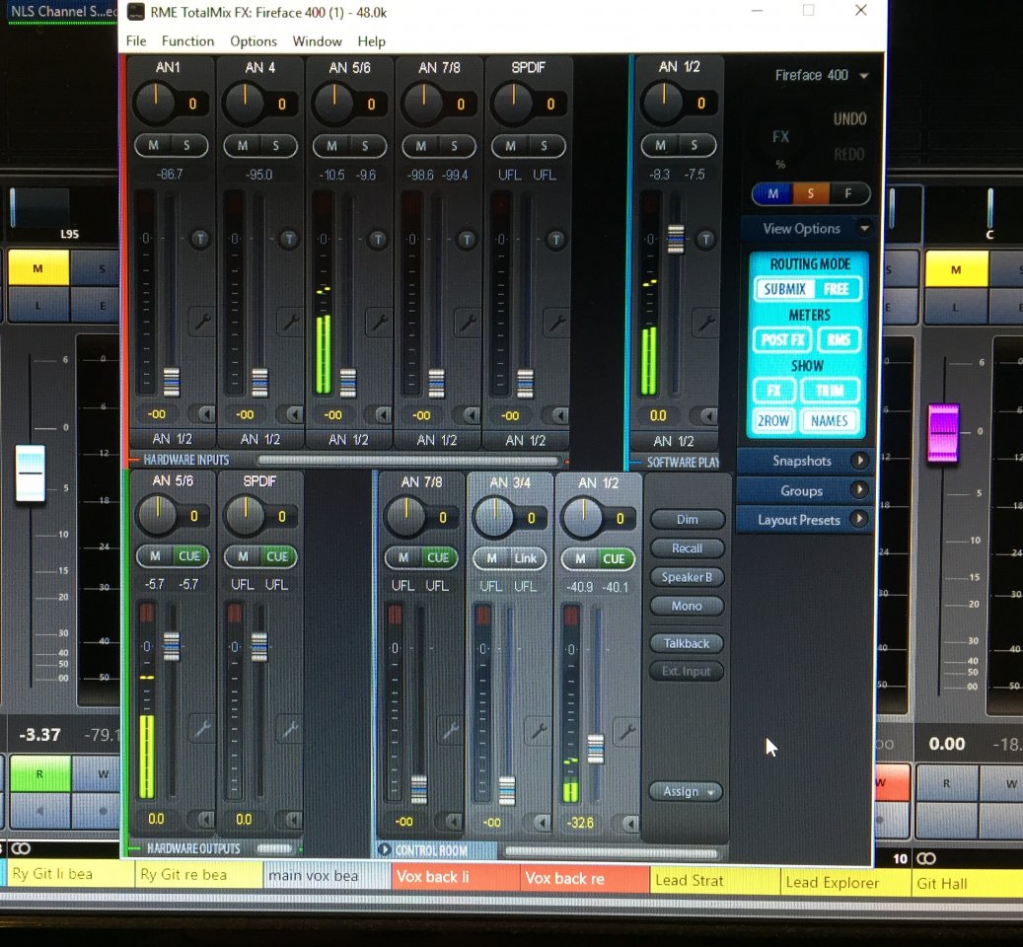Solo the AN 4 hardware input channel
Viewport: 1023px width, 947px height.
(x=276, y=146)
